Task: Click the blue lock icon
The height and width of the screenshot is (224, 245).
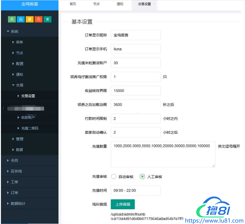Action: (x=21, y=19)
